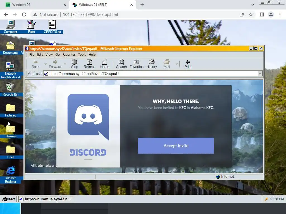Screen dimensions: 286x214
Task: Open Network Neighborhood icon
Action: 10,70
